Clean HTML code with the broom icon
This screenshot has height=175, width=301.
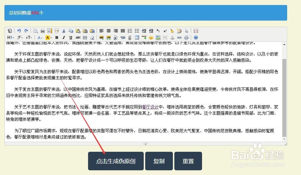(x=172, y=31)
